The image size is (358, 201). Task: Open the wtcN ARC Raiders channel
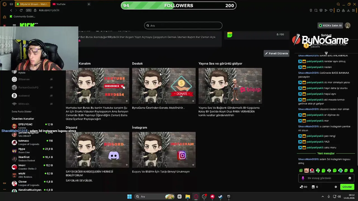pos(32,175)
